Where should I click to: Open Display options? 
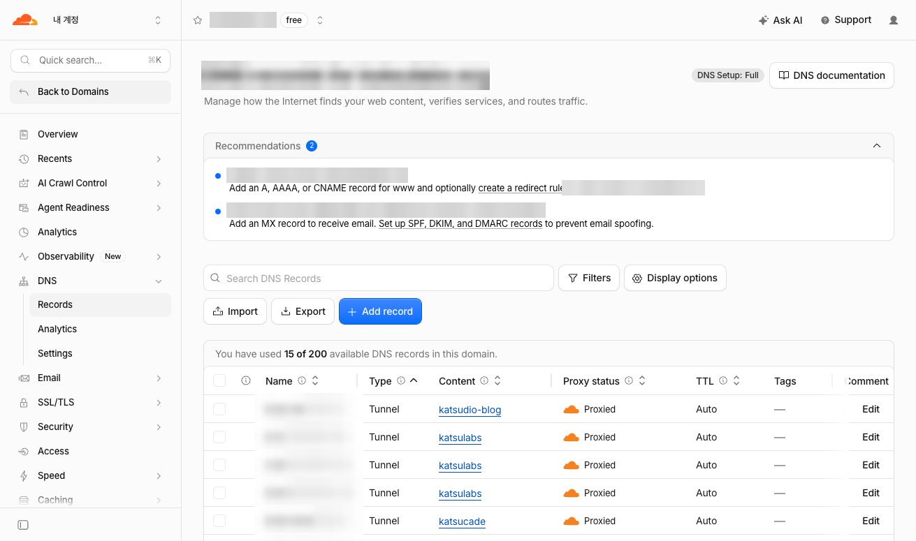[675, 278]
